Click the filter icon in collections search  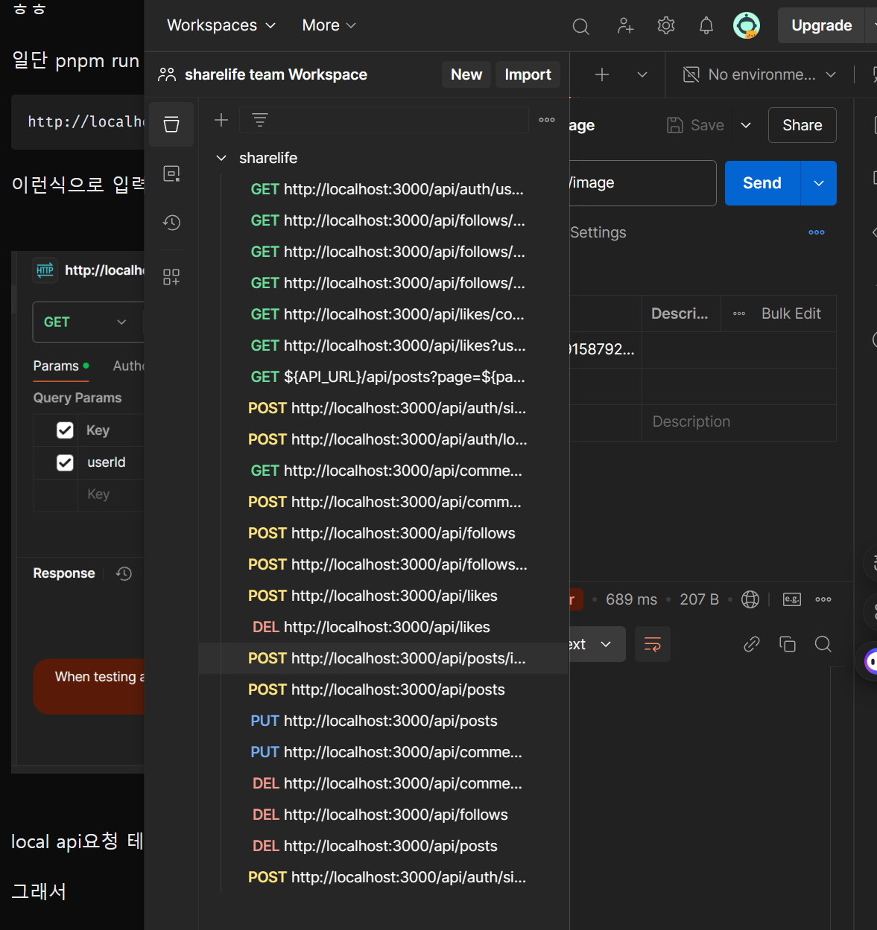click(260, 120)
